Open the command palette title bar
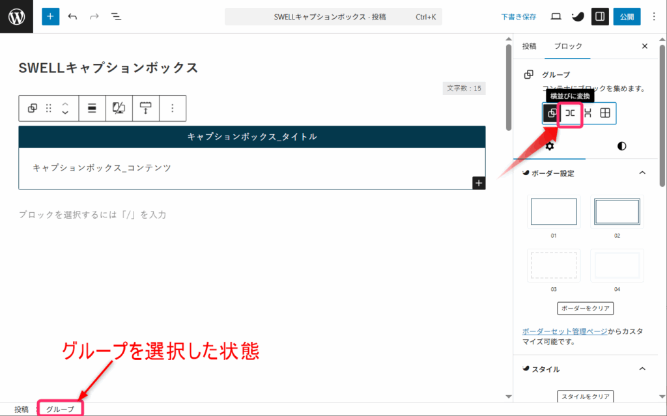The image size is (667, 416). click(x=333, y=17)
